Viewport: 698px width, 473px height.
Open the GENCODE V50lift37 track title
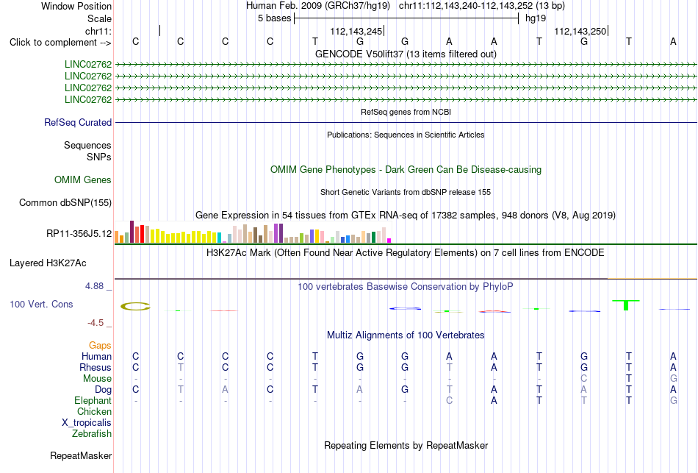coord(406,54)
